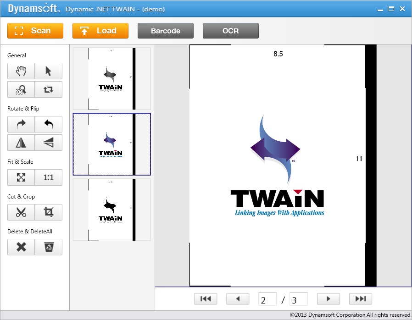Image resolution: width=412 pixels, height=320 pixels.
Task: Start scanning with the Scan button
Action: pos(35,31)
